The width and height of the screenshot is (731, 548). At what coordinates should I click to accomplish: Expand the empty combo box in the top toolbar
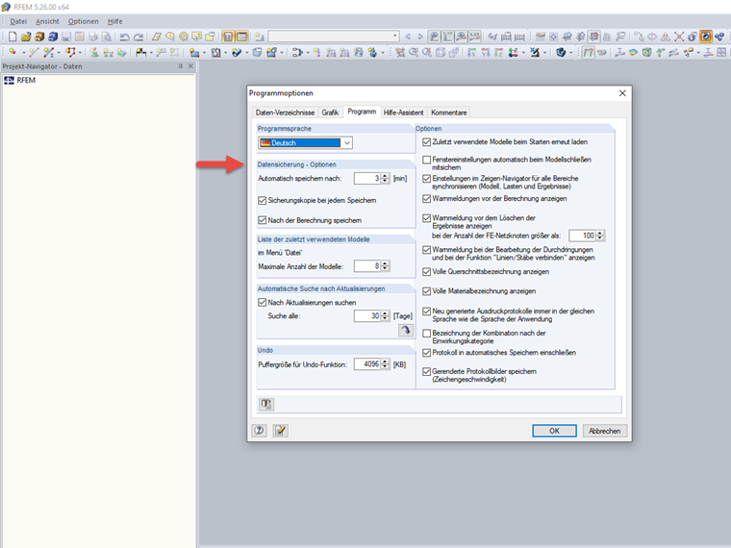(x=394, y=36)
